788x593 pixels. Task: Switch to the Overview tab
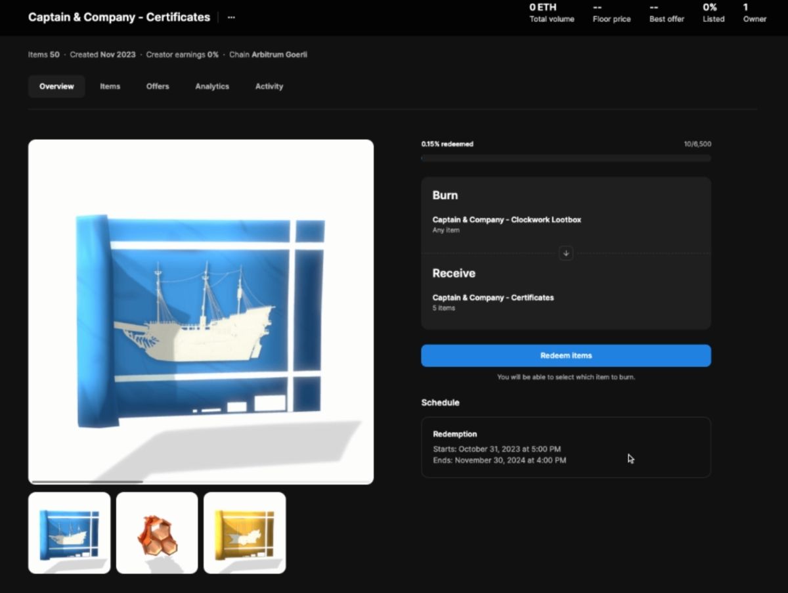click(56, 87)
